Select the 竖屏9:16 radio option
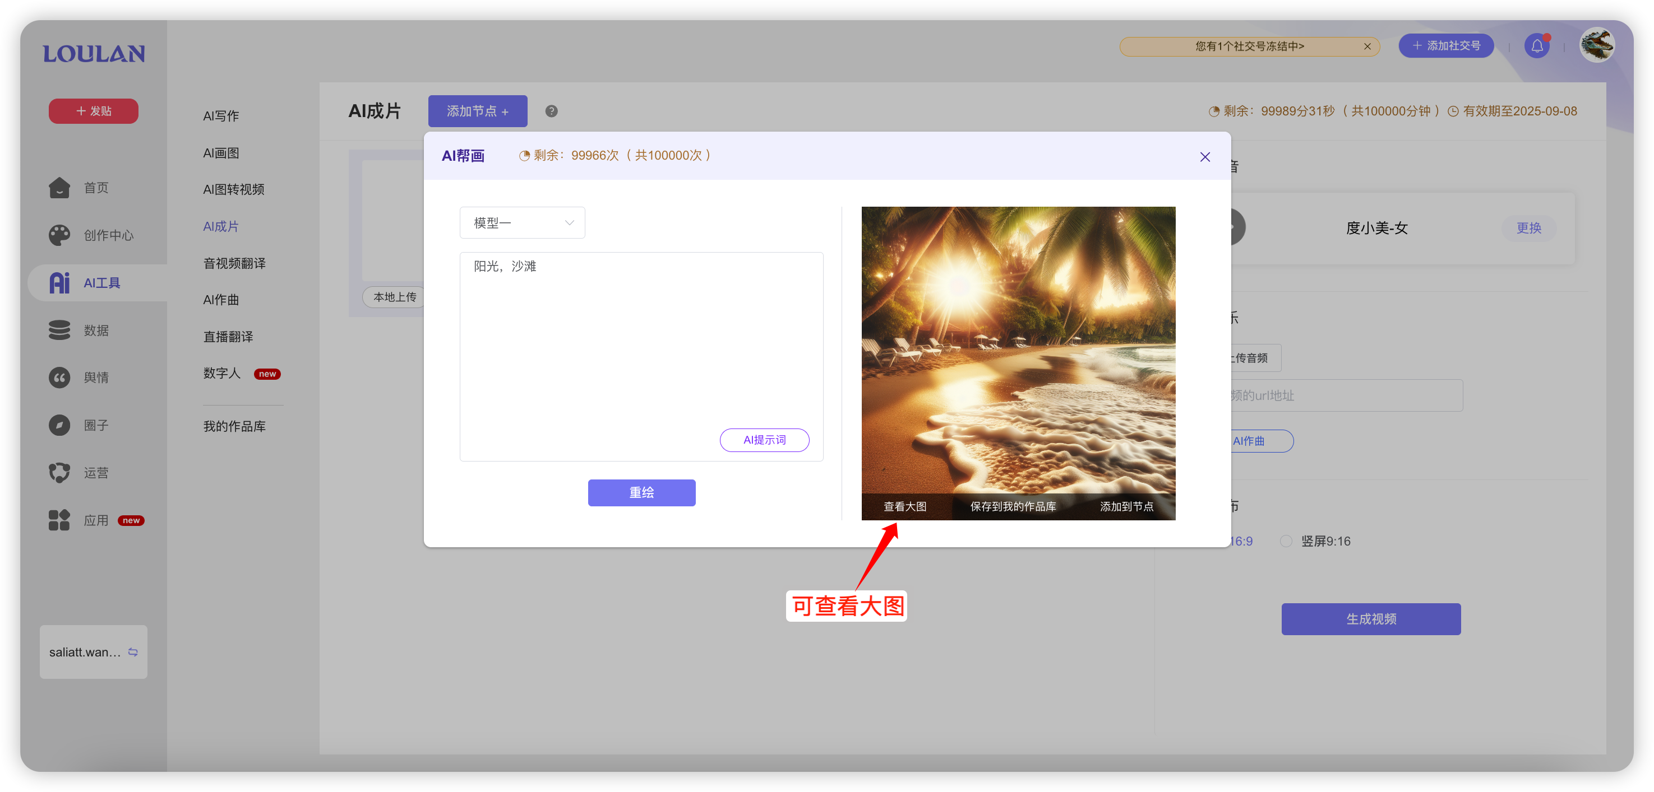This screenshot has height=792, width=1654. point(1286,541)
